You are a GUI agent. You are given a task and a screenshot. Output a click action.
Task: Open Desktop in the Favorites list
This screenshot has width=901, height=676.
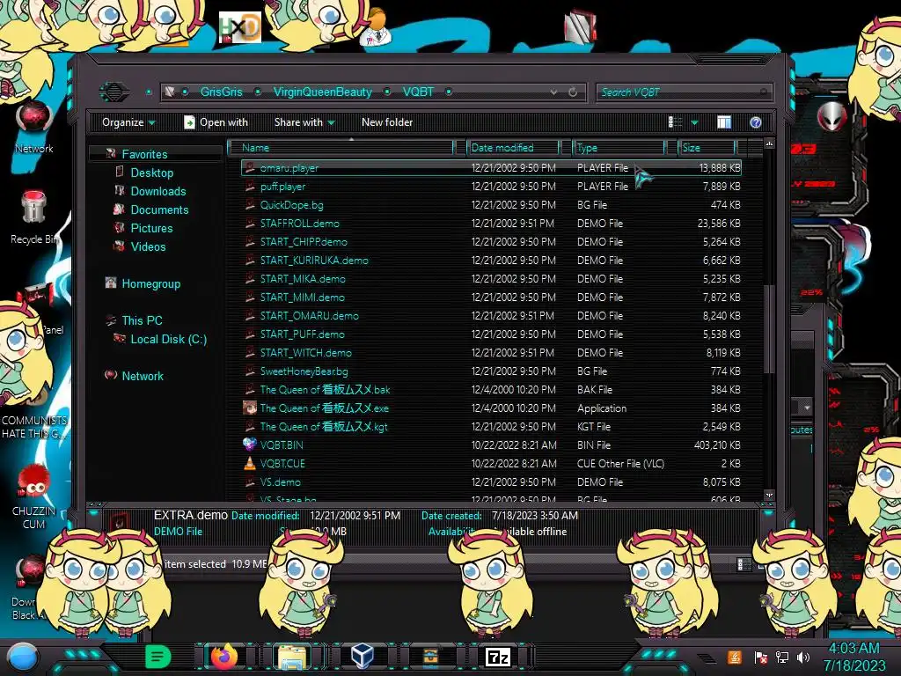[151, 173]
